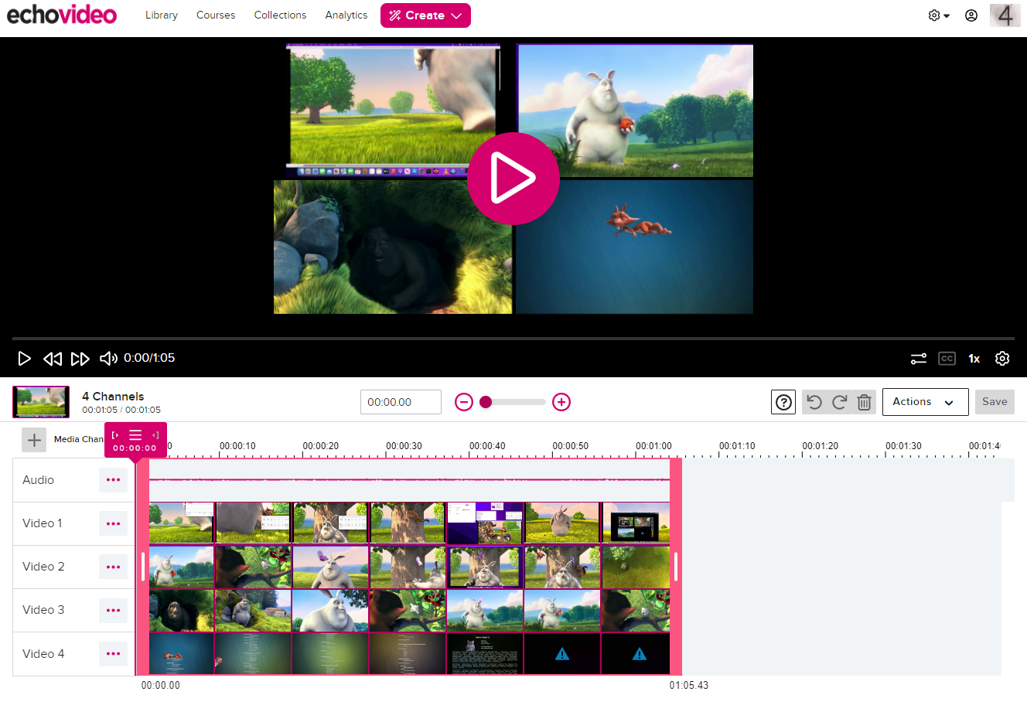Rewind the video
This screenshot has height=712, width=1027.
[x=53, y=358]
